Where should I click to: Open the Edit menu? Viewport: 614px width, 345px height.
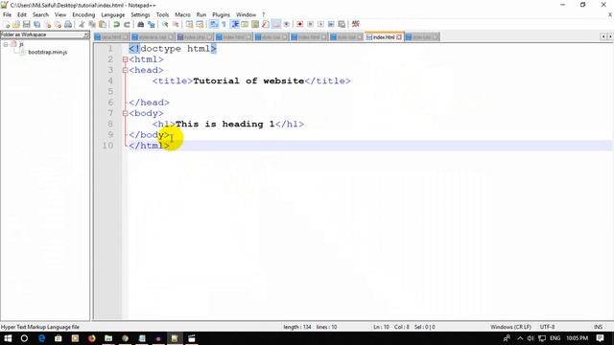[22, 14]
